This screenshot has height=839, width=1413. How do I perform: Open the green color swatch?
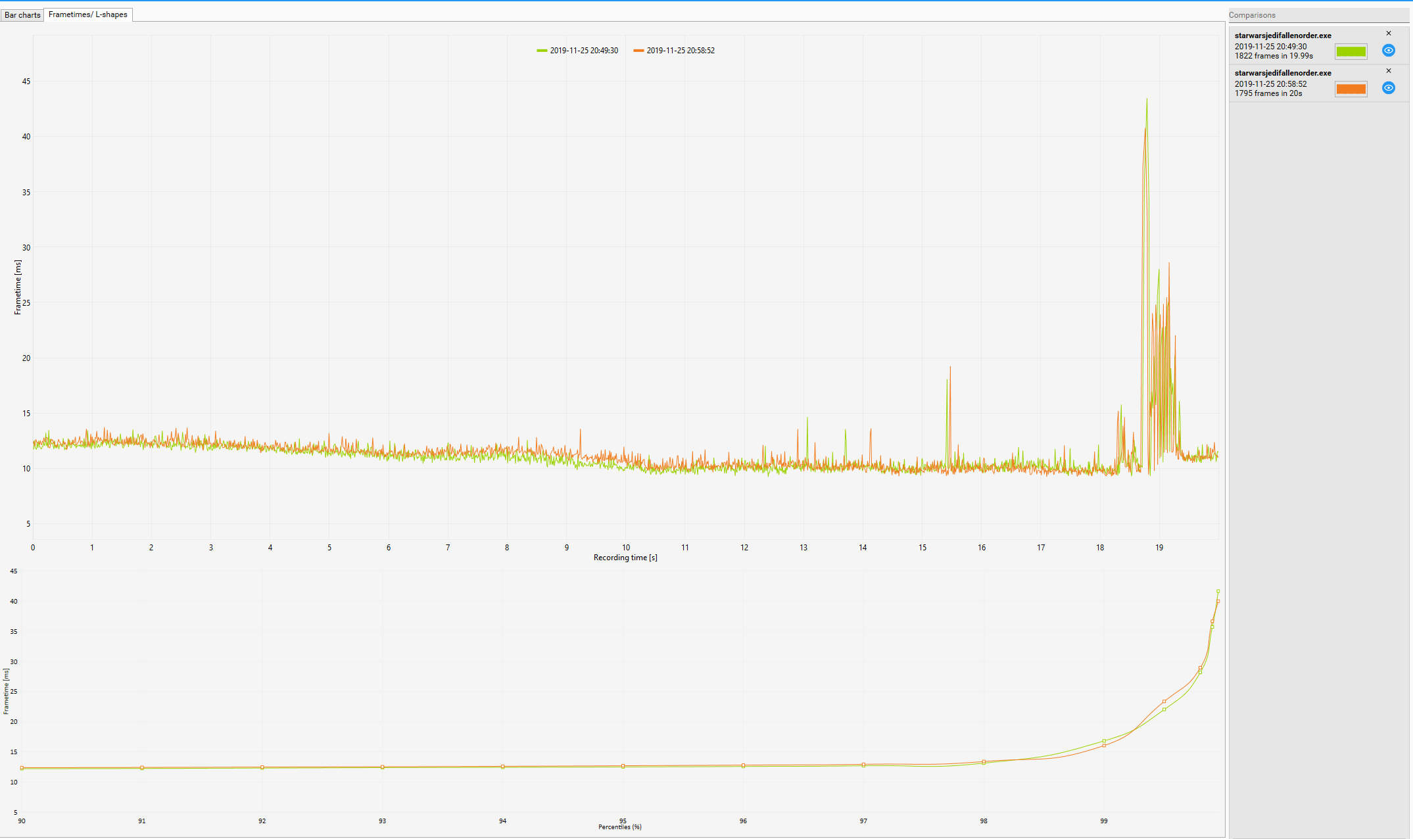point(1351,51)
